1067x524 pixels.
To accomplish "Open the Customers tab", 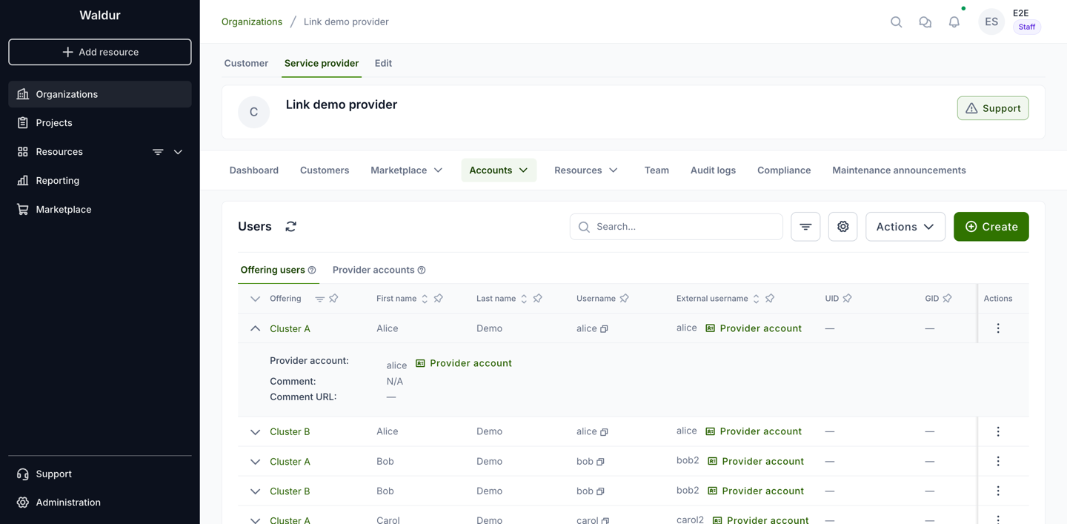I will [x=325, y=170].
